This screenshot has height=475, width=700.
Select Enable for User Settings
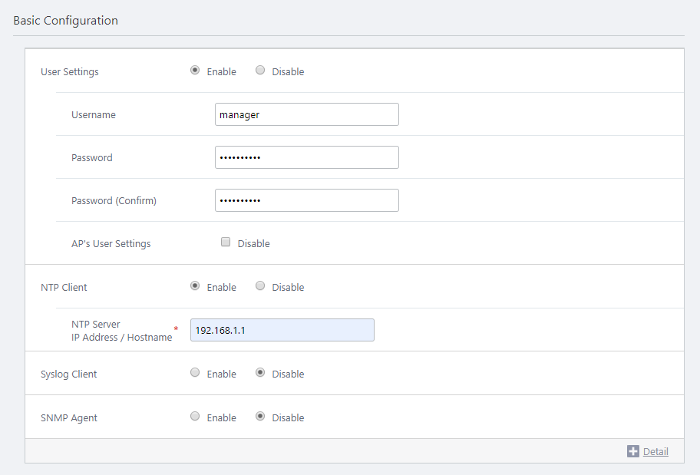[195, 71]
